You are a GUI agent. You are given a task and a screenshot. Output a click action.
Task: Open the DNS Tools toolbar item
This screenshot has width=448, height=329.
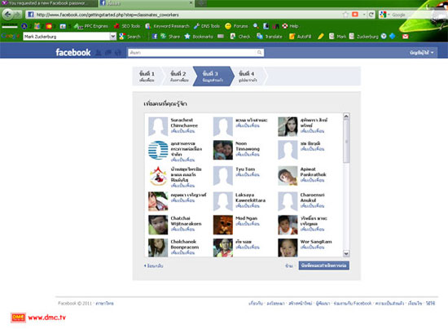coord(207,26)
